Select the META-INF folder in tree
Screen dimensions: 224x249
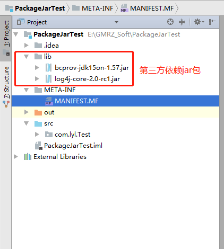[x=60, y=90]
